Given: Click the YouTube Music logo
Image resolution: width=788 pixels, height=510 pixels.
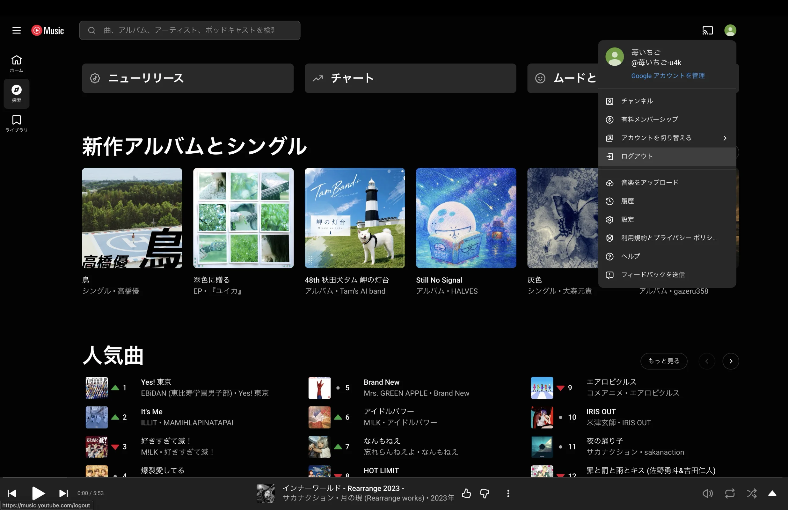Looking at the screenshot, I should (48, 31).
